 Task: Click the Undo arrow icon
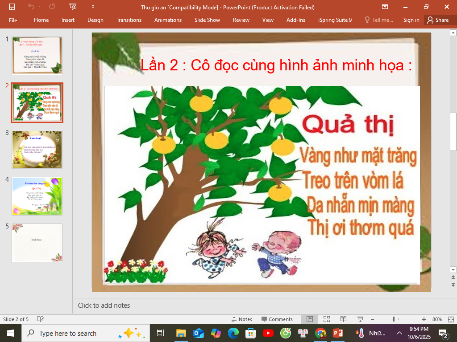coord(31,7)
